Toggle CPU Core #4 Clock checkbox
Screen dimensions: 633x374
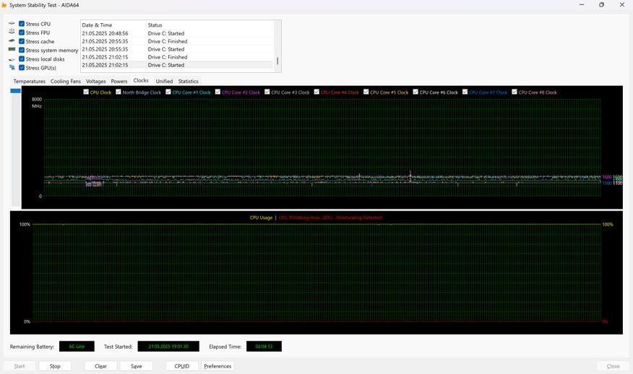[316, 92]
